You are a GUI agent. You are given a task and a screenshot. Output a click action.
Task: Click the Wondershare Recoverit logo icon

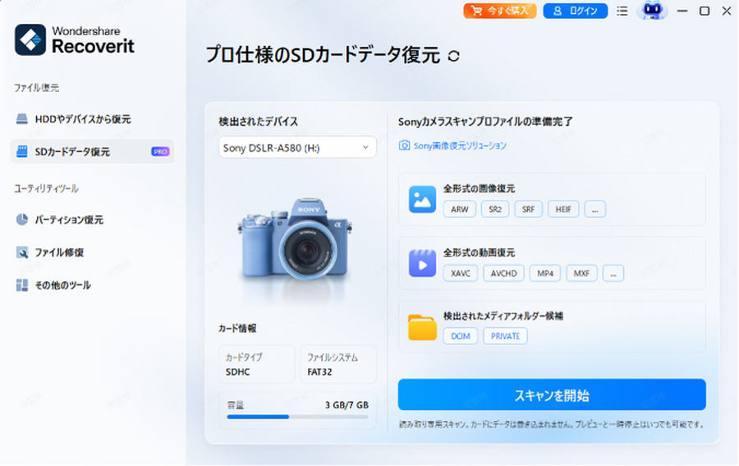[x=30, y=39]
